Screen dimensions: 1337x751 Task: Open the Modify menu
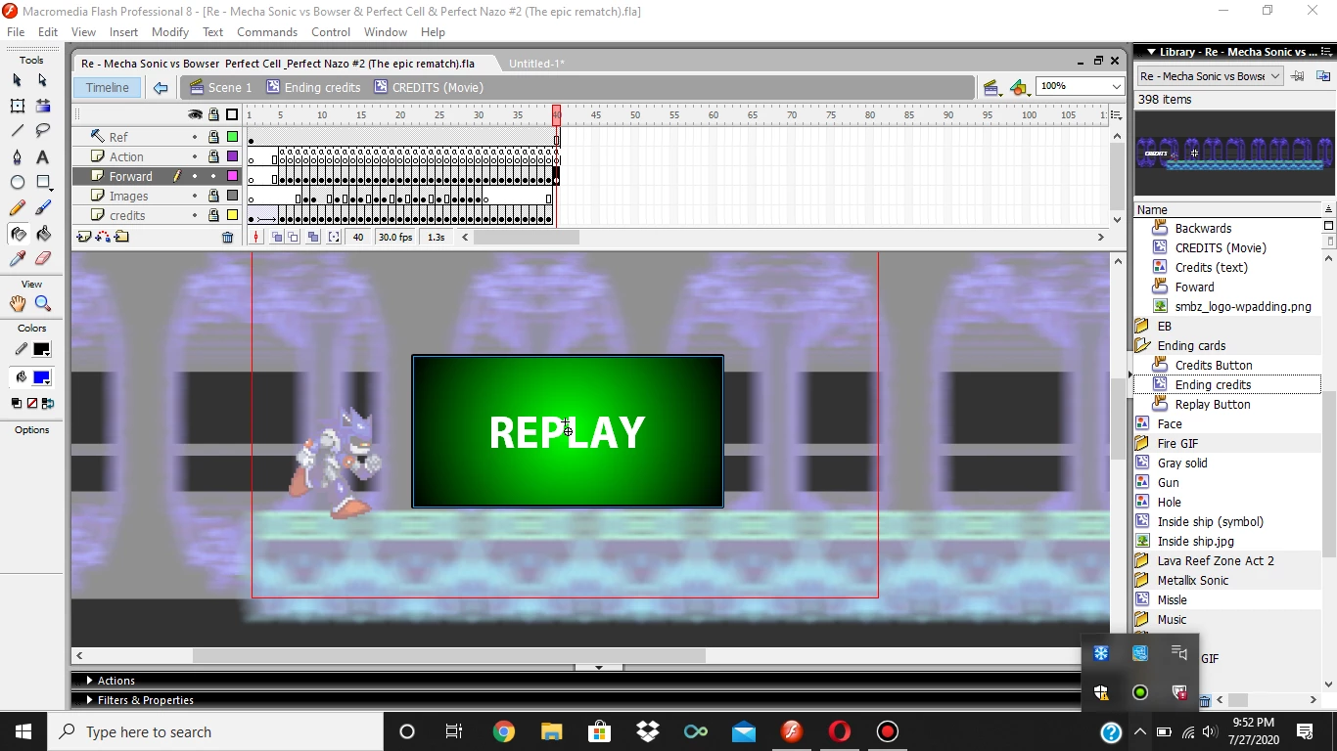(170, 32)
